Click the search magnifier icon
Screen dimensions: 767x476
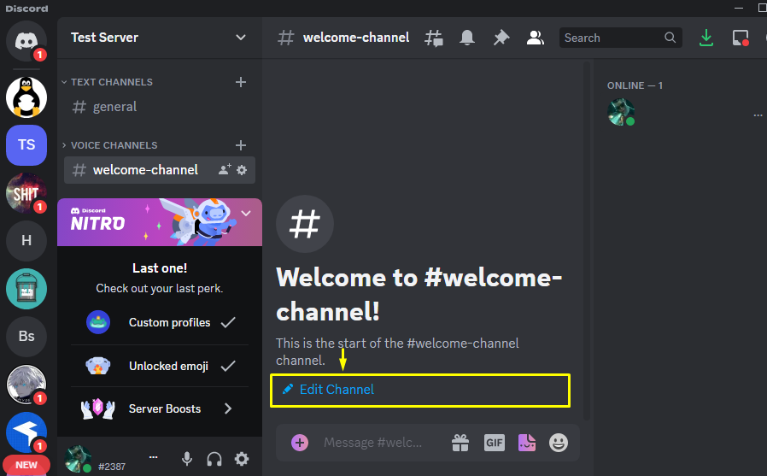(x=670, y=38)
